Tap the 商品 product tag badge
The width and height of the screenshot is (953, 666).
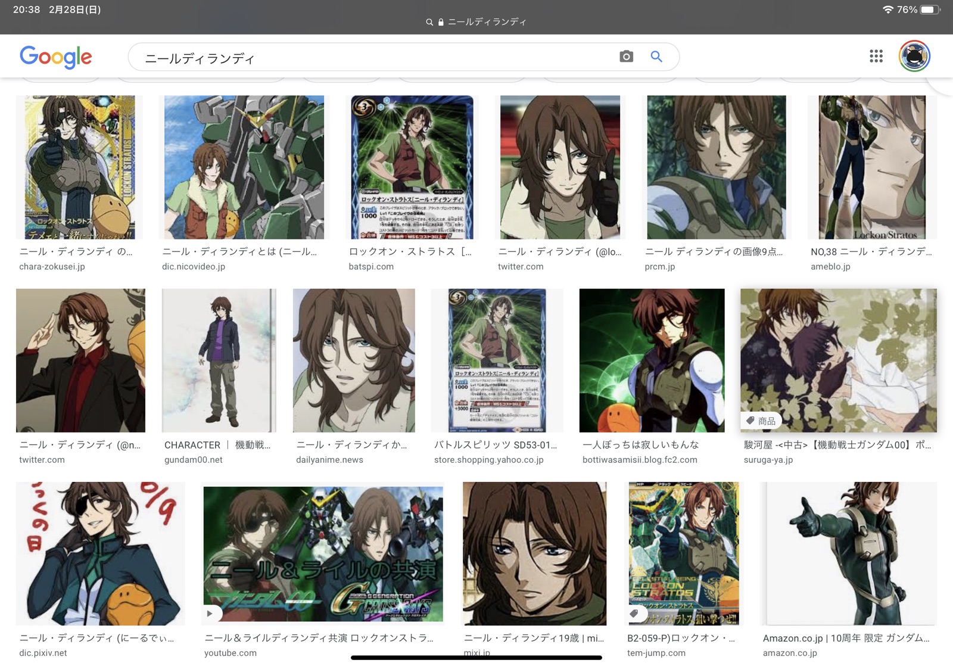click(761, 421)
